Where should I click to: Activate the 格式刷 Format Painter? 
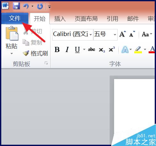pyautogui.click(x=35, y=53)
